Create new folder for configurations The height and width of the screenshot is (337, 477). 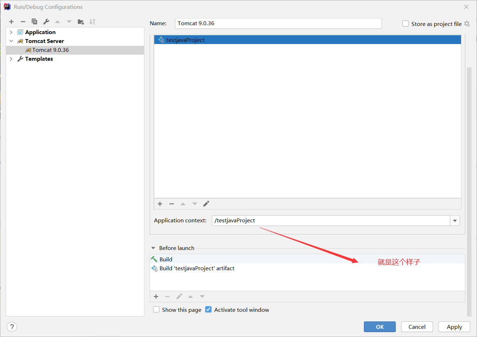point(81,22)
